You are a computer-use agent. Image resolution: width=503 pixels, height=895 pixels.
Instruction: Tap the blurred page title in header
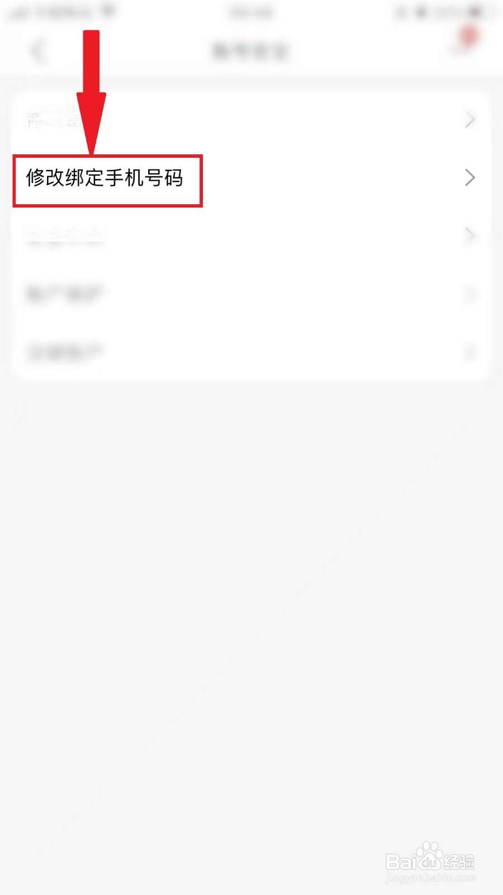tap(250, 51)
